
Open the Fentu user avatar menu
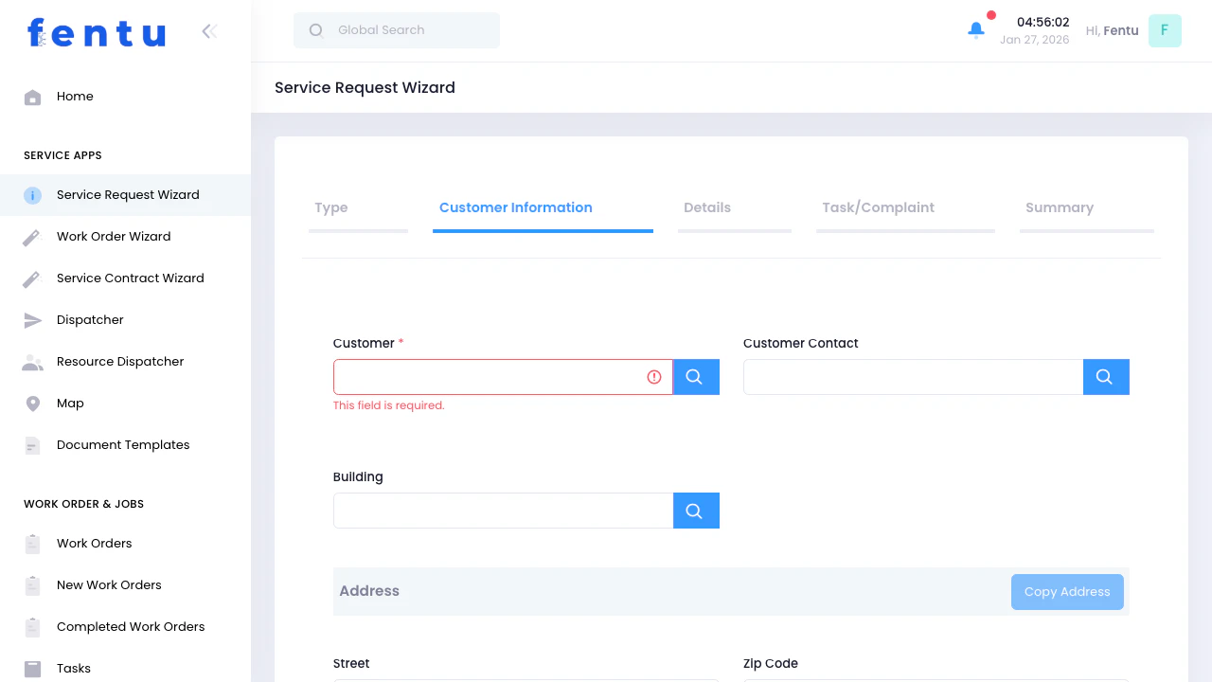1165,30
